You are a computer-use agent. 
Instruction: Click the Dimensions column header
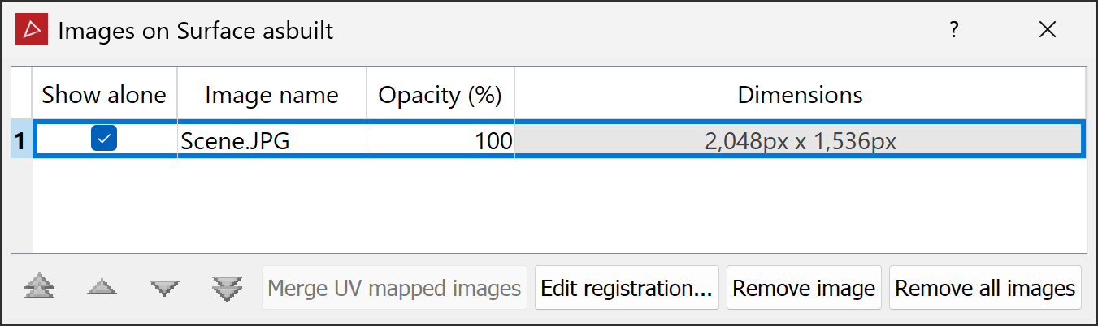[x=800, y=95]
